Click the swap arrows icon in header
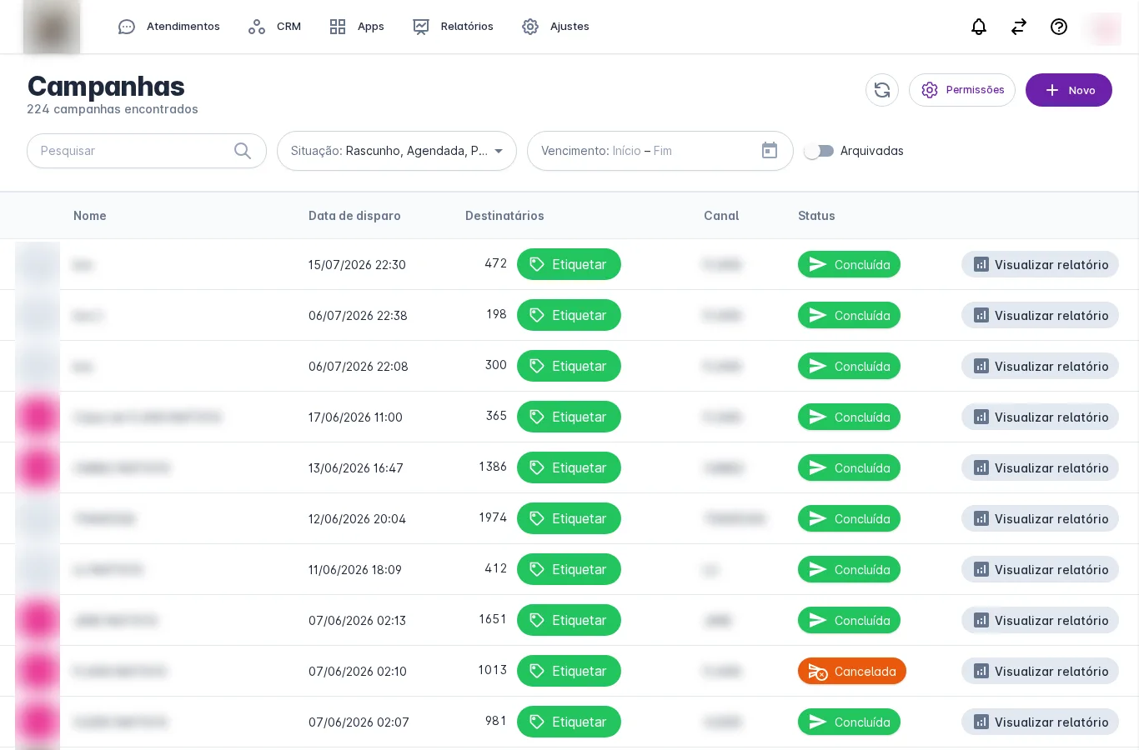 pyautogui.click(x=1019, y=27)
